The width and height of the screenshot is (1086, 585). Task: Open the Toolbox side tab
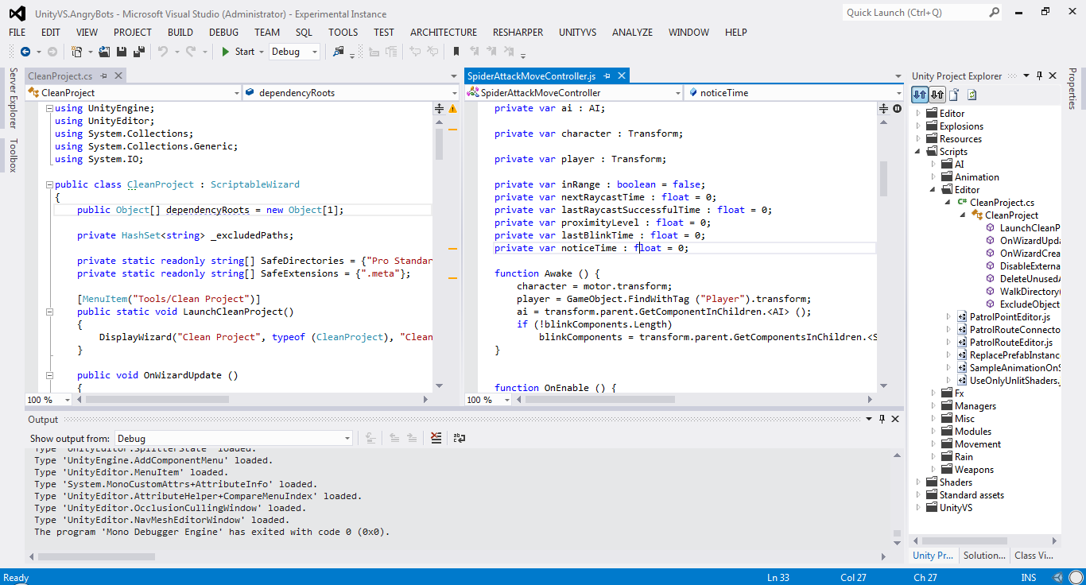point(13,155)
